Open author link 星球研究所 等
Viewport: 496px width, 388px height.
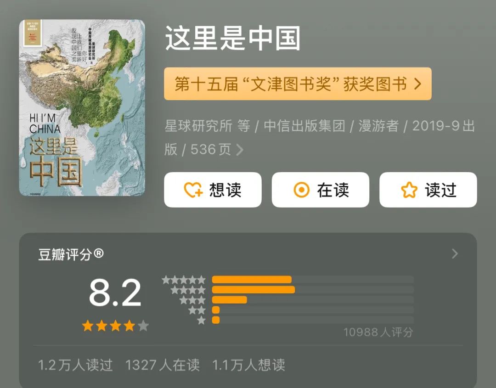pyautogui.click(x=203, y=127)
